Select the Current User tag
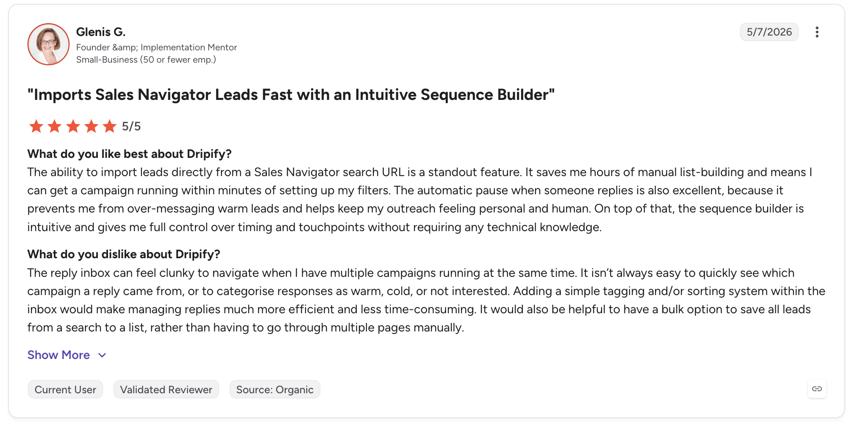Image resolution: width=855 pixels, height=425 pixels. point(65,389)
